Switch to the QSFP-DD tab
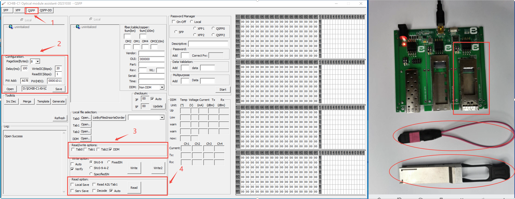This screenshot has width=515, height=199. pos(46,11)
